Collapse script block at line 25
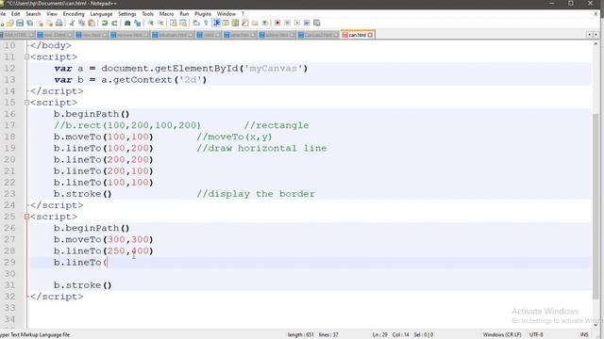This screenshot has height=339, width=604. click(26, 217)
